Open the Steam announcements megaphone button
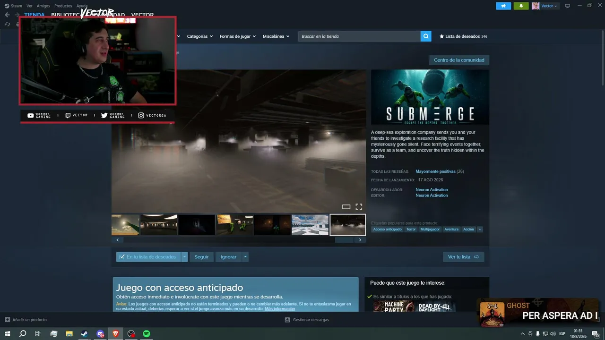 coord(503,6)
